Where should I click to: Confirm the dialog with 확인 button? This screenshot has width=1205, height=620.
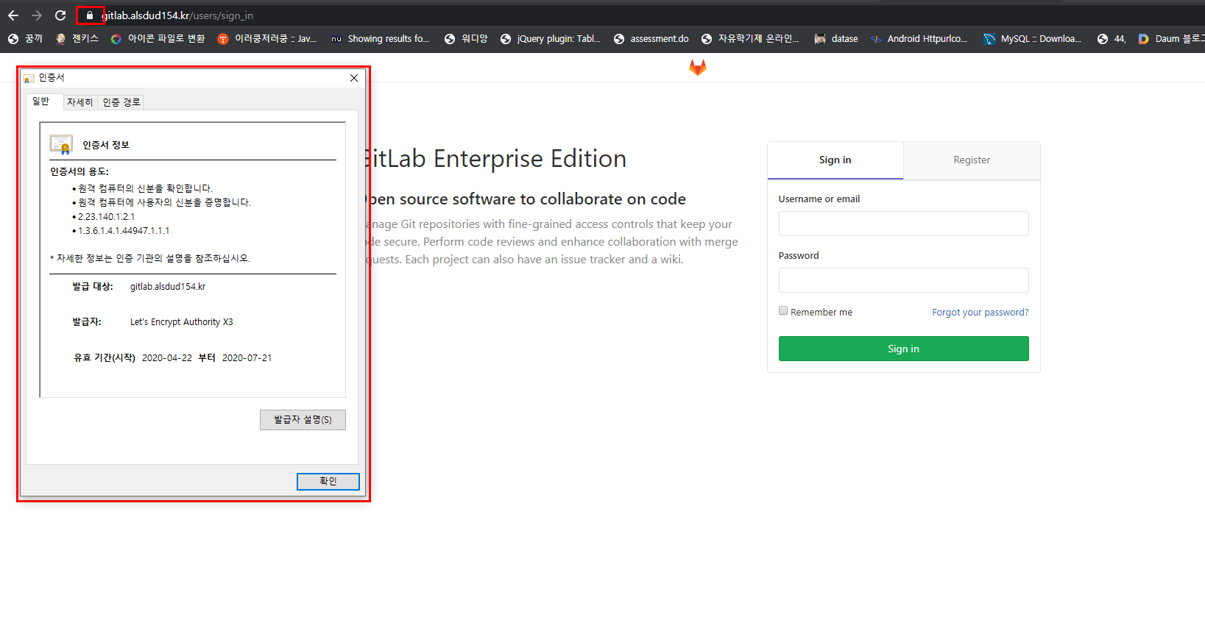point(328,481)
